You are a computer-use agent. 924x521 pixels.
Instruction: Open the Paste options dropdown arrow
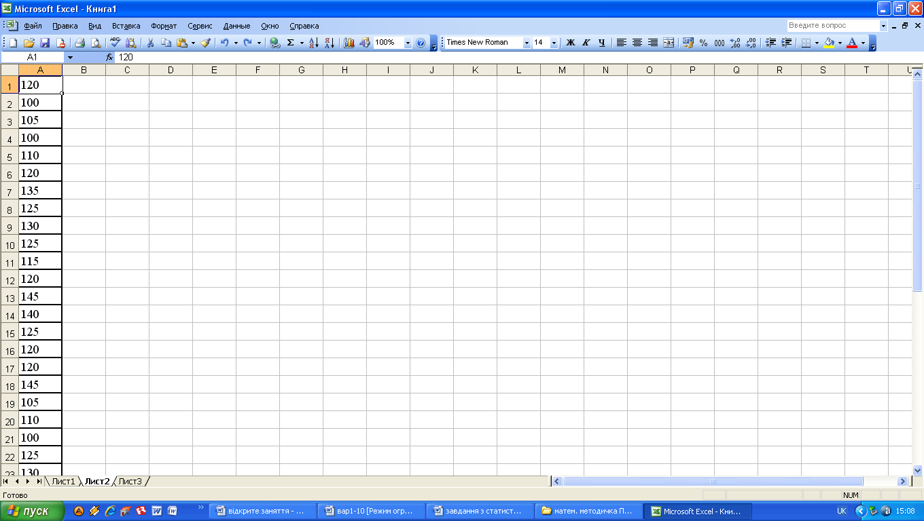[x=193, y=43]
